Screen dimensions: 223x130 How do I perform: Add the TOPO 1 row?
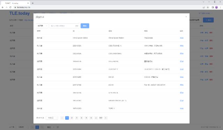coord(182,108)
